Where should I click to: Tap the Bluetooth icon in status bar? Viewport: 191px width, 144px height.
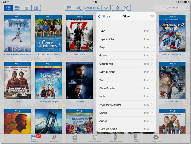[x=176, y=2]
